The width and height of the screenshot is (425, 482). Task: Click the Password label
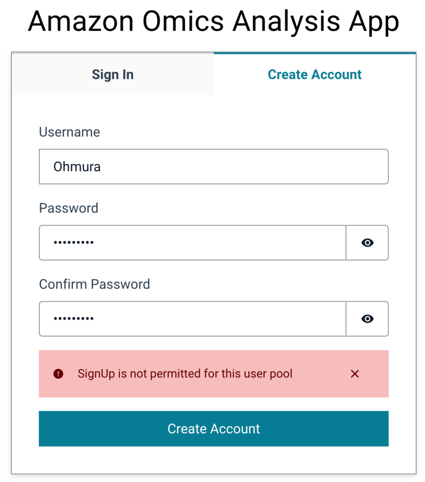pos(68,208)
